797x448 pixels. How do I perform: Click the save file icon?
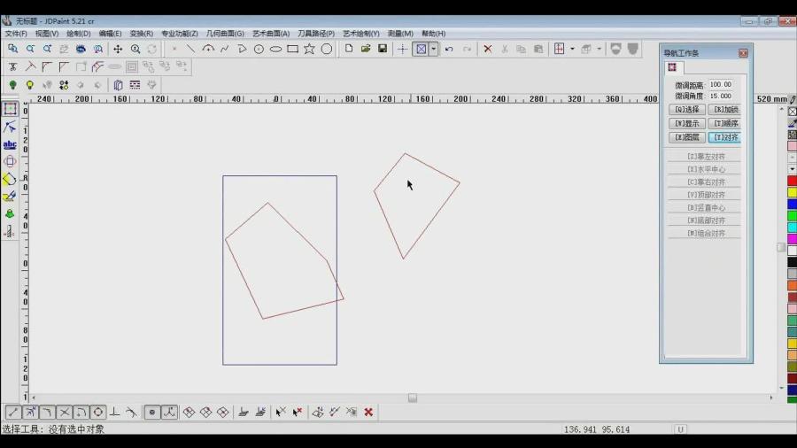[x=383, y=50]
